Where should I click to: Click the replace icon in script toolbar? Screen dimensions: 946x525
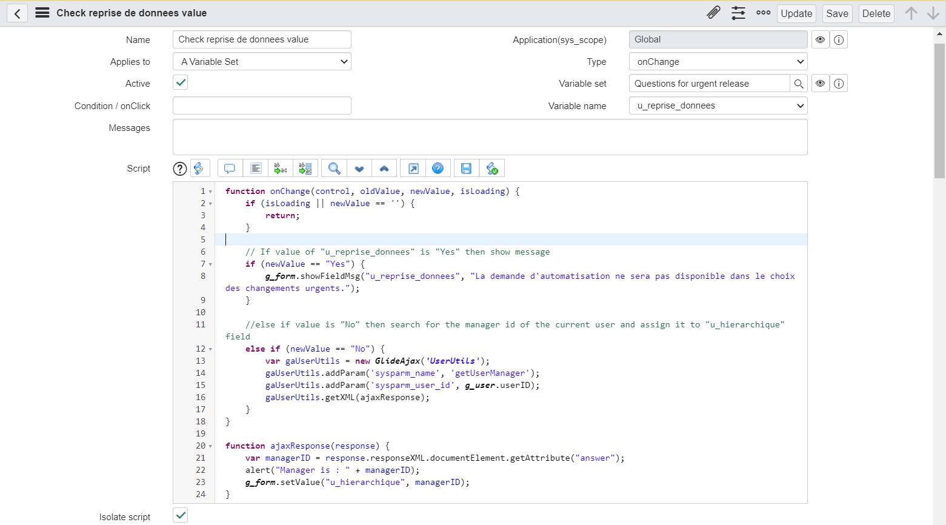click(x=281, y=169)
